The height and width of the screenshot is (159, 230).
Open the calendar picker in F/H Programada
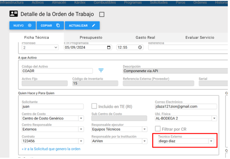[x=109, y=47]
